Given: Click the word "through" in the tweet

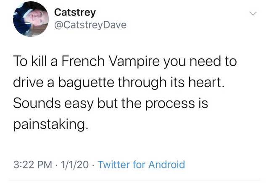Looking at the screenshot, I should pyautogui.click(x=142, y=82).
